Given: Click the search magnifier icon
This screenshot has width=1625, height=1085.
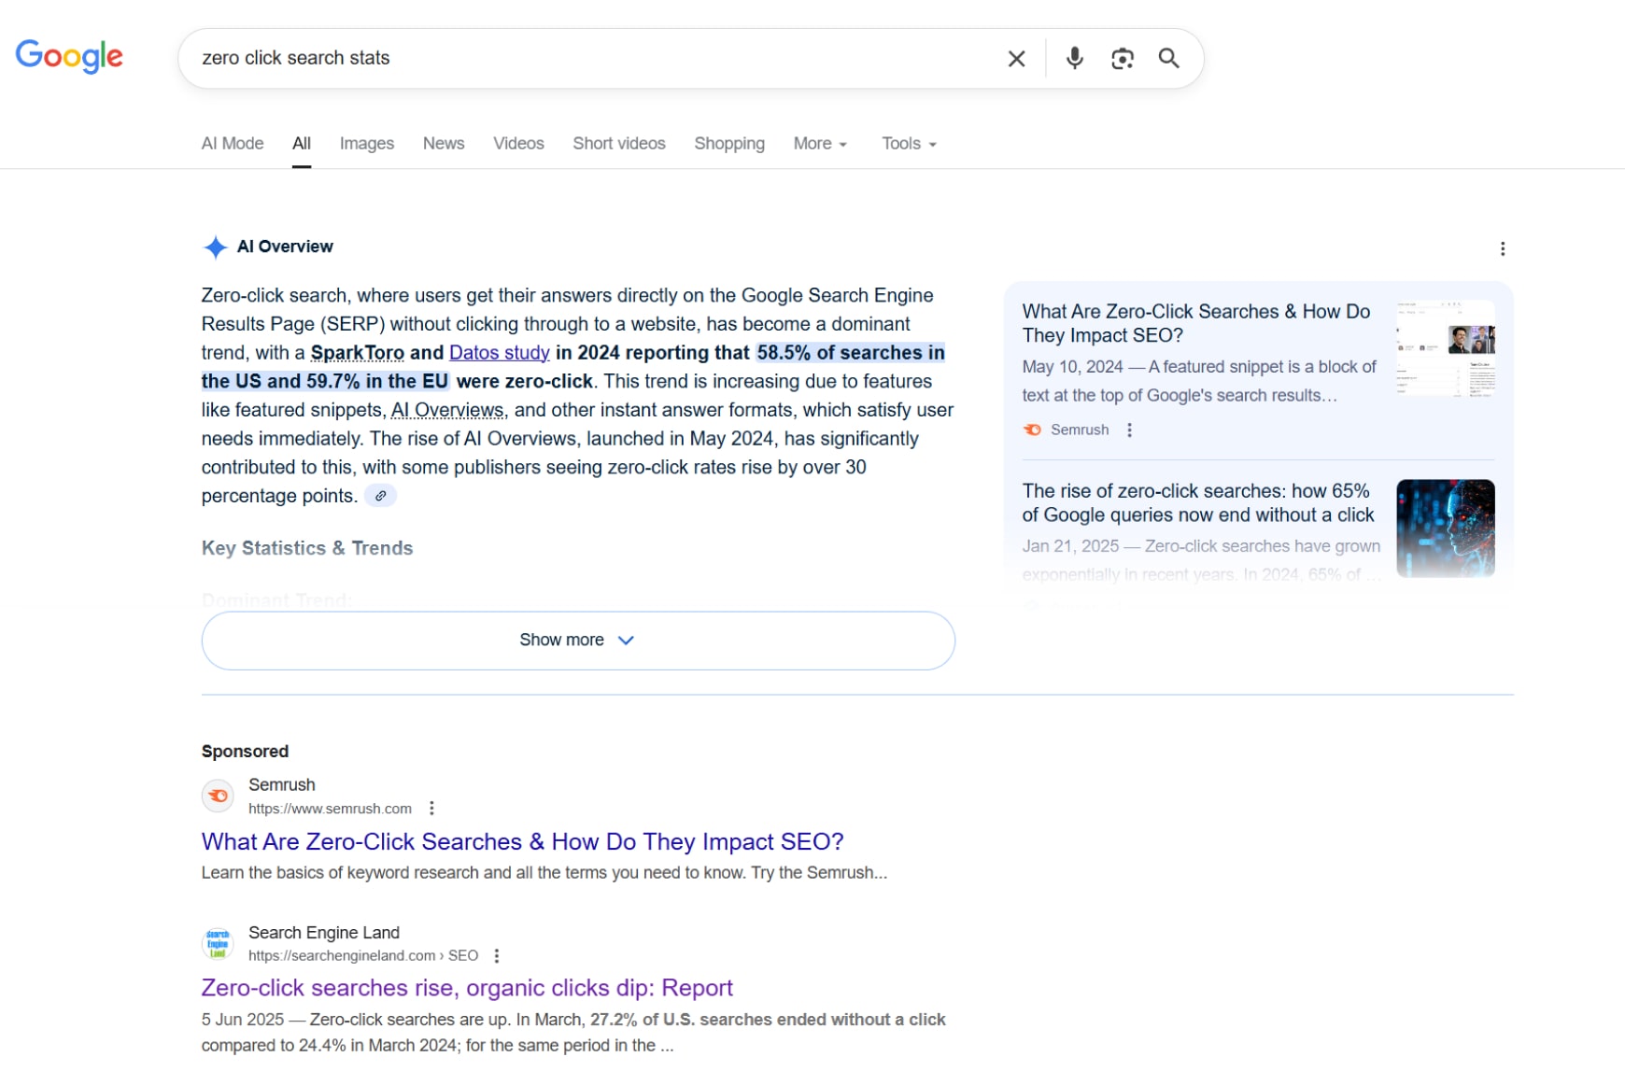Looking at the screenshot, I should (x=1168, y=58).
